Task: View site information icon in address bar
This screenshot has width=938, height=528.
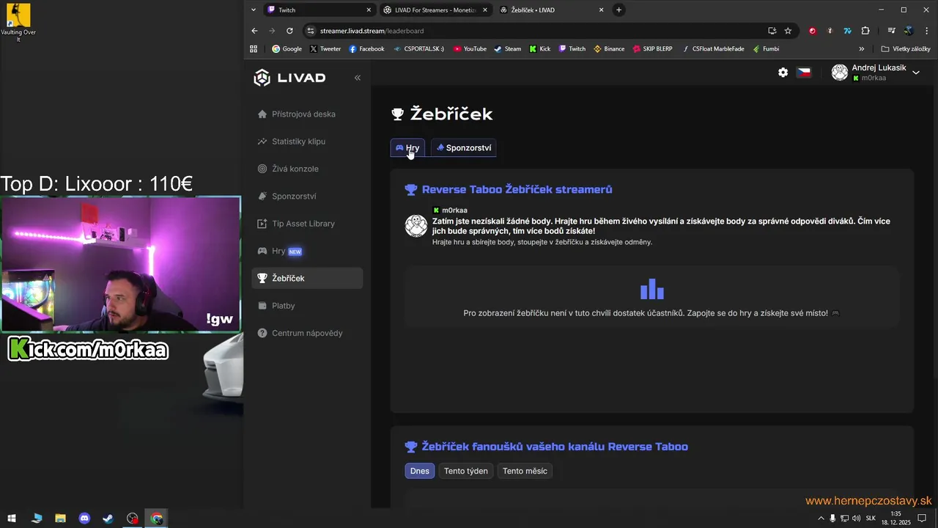Action: point(311,31)
